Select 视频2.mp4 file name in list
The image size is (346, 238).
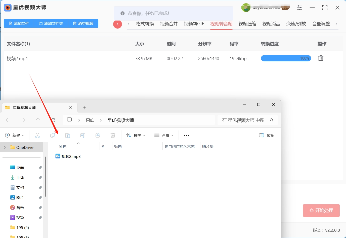(17, 59)
